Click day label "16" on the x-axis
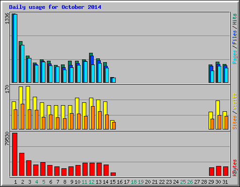Screen dimensions: 240x187 [120, 182]
